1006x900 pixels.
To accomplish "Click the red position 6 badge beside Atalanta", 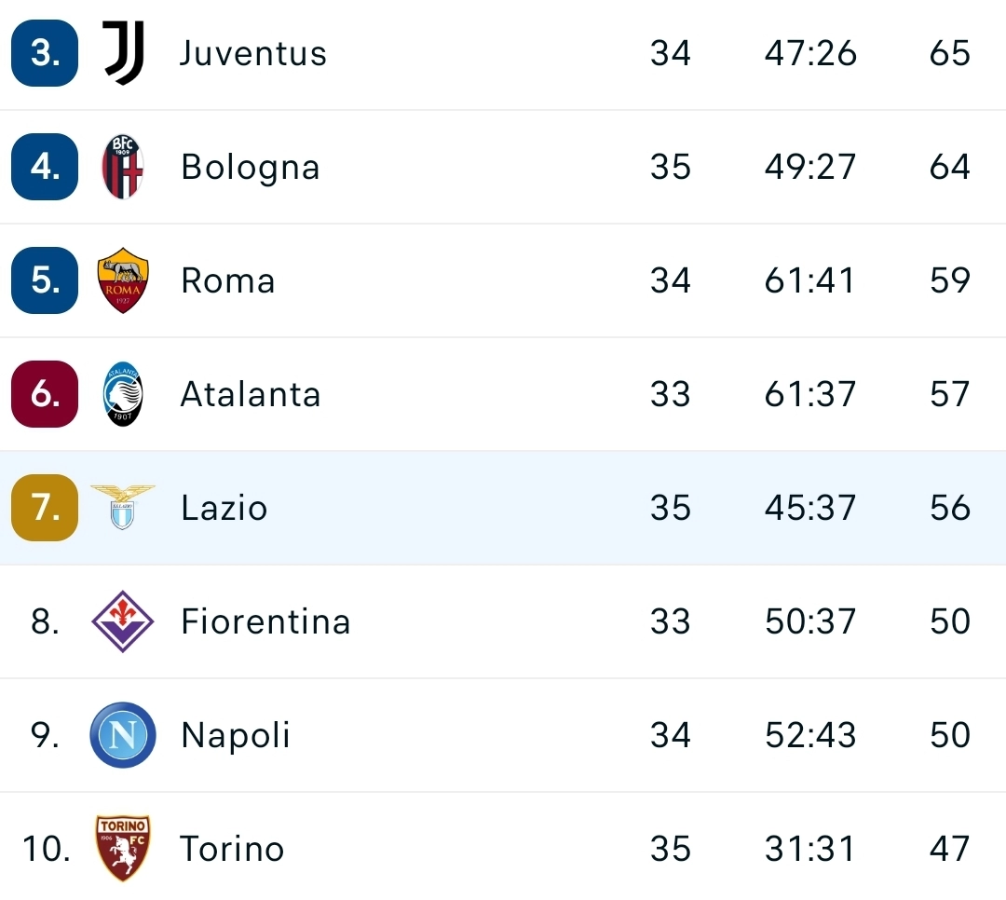I will tap(44, 394).
